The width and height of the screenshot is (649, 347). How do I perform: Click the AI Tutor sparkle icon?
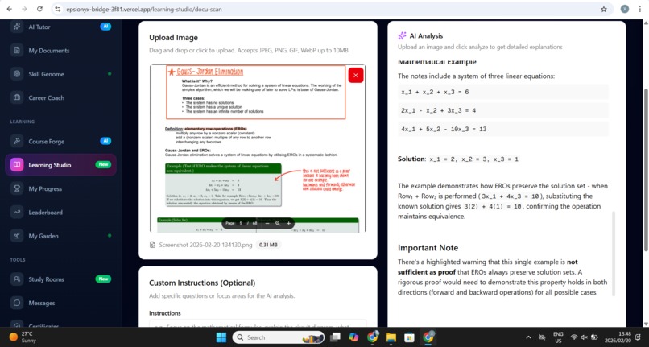click(17, 27)
